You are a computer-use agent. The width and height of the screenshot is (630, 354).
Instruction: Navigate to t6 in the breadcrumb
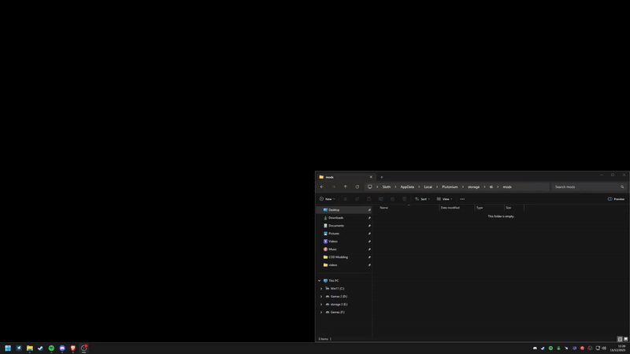point(491,187)
